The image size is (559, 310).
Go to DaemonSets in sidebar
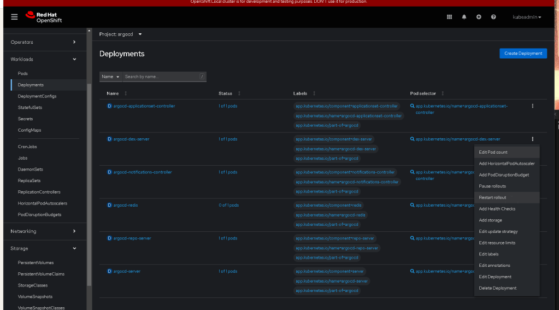click(30, 169)
